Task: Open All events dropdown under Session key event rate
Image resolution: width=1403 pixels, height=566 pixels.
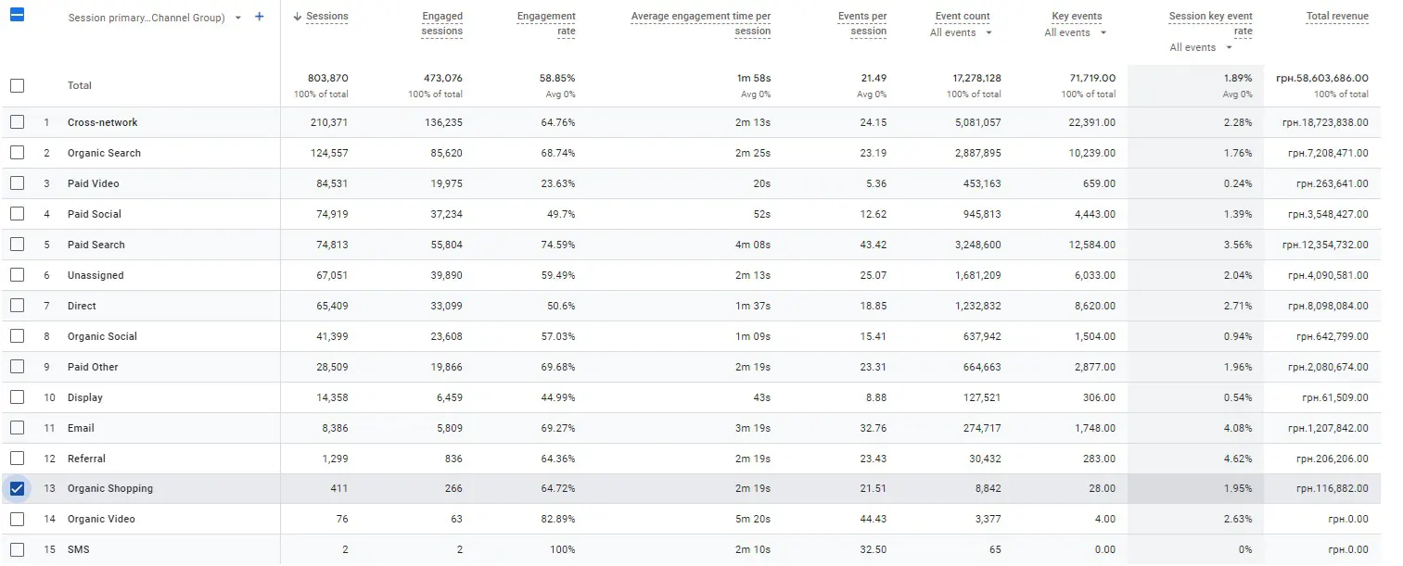Action: click(x=1202, y=47)
